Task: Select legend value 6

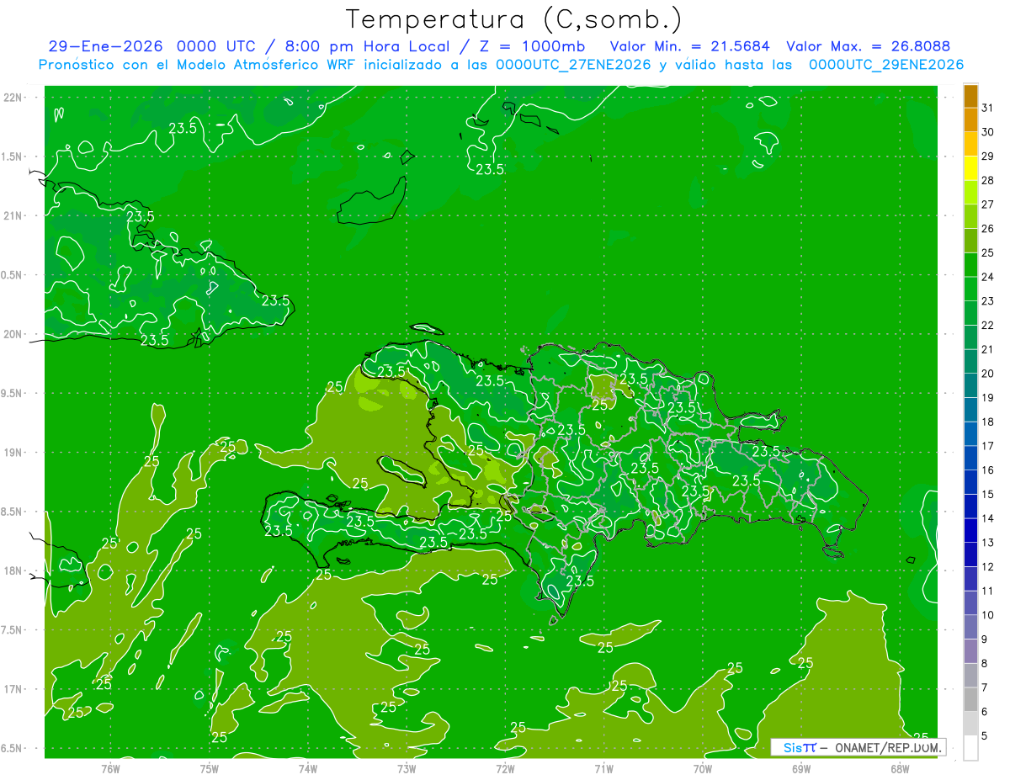Action: coord(985,712)
